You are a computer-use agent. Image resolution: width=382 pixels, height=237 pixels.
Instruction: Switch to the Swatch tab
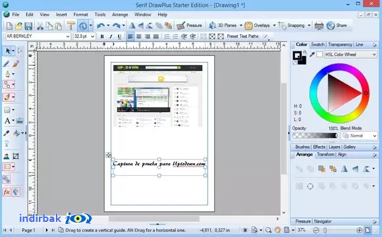coord(317,45)
